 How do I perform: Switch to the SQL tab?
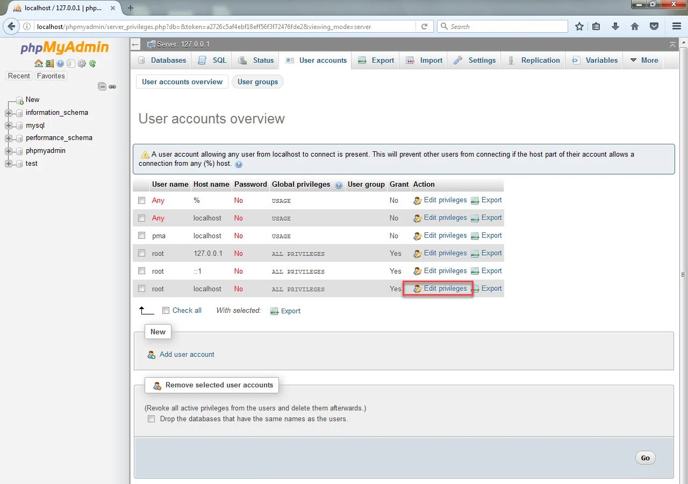point(212,60)
